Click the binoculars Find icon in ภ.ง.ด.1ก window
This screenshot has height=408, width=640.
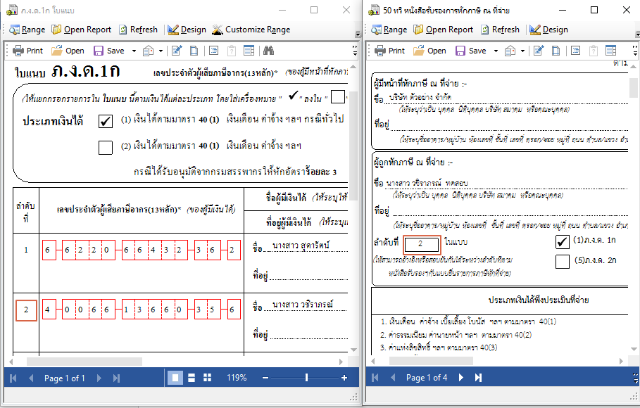click(268, 51)
